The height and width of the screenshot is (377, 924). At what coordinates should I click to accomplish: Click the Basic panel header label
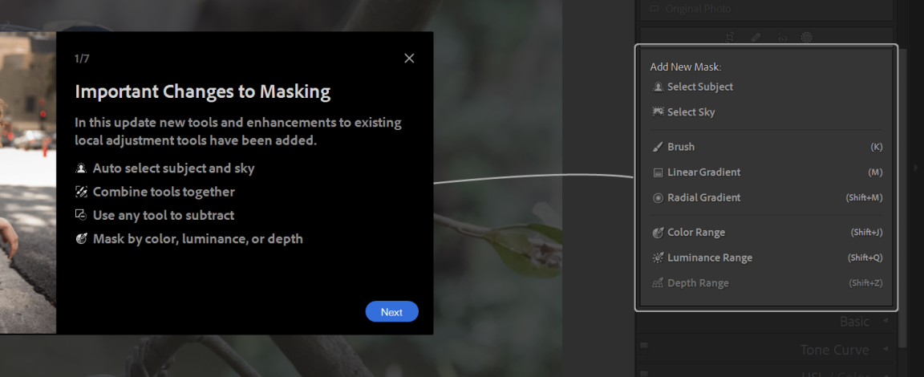coord(853,322)
